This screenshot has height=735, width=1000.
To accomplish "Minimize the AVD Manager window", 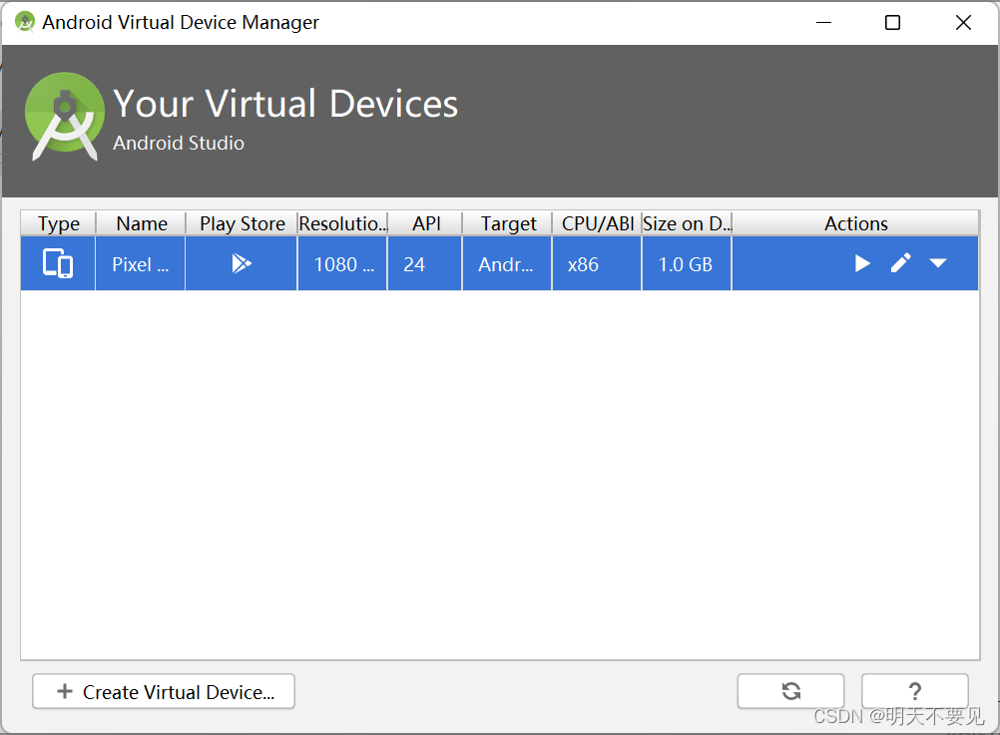I will [x=824, y=22].
